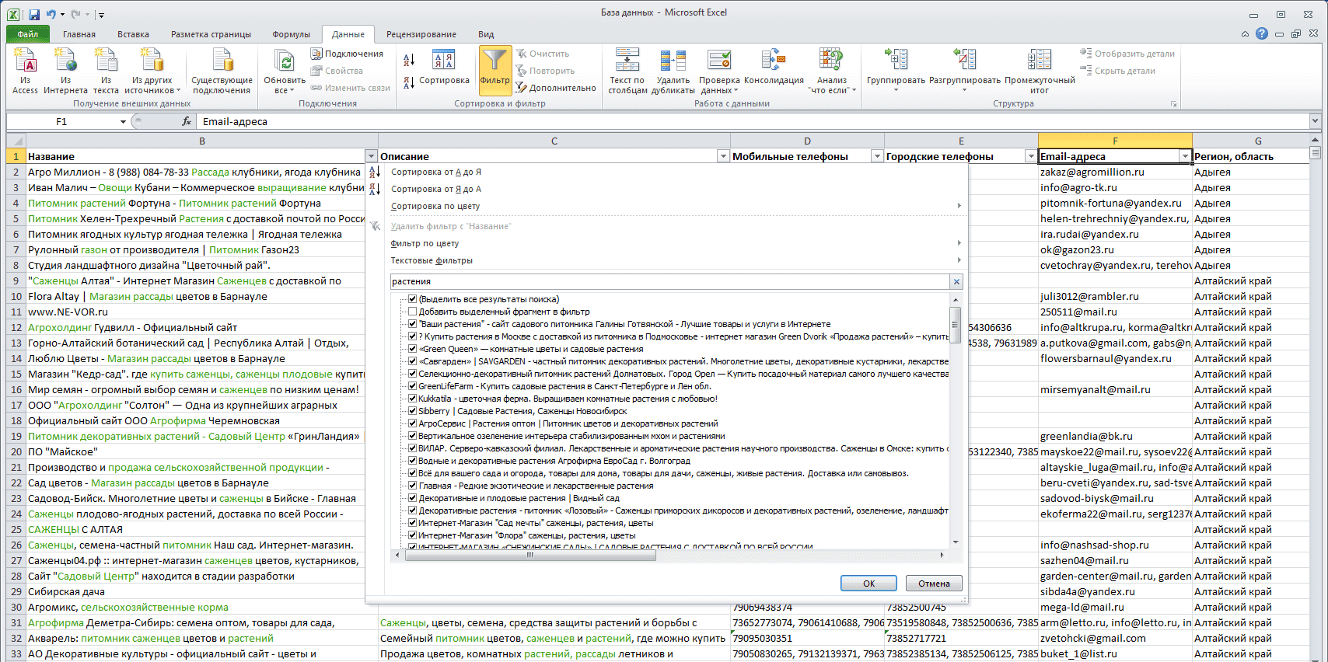Open existing connections dialog

(222, 71)
